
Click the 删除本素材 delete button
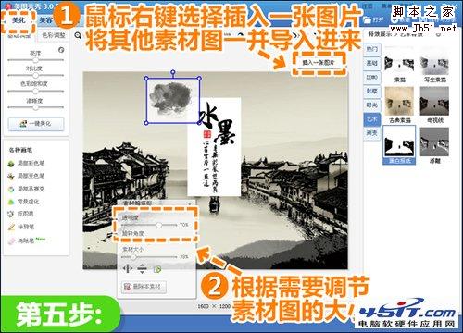pyautogui.click(x=144, y=287)
